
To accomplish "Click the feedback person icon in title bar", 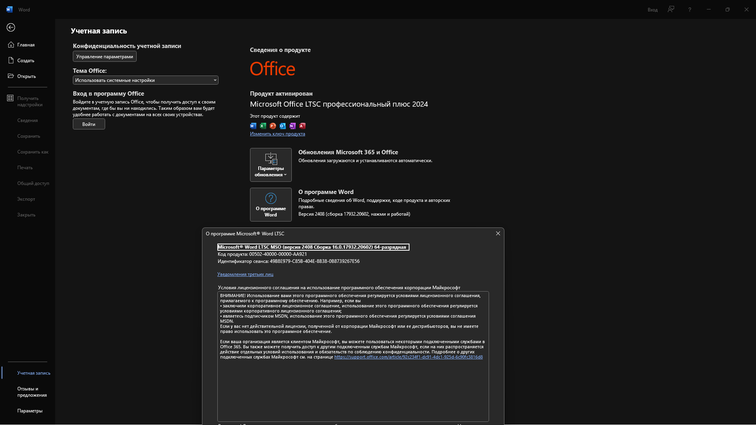I will click(671, 9).
